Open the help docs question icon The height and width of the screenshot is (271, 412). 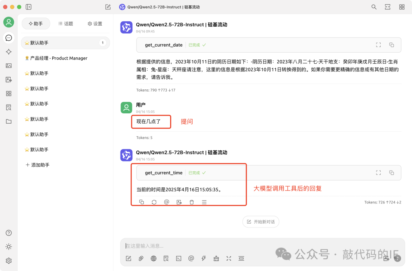coord(9,233)
